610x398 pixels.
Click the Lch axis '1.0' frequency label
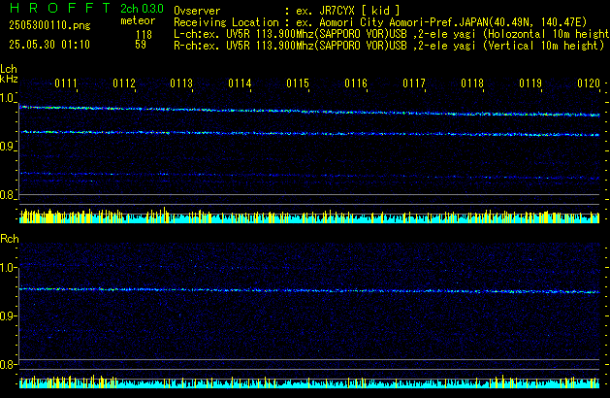click(7, 98)
